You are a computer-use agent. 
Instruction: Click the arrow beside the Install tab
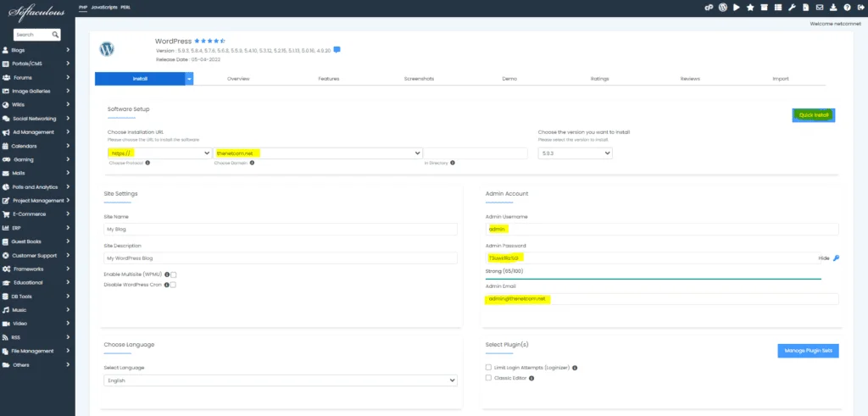(x=189, y=79)
